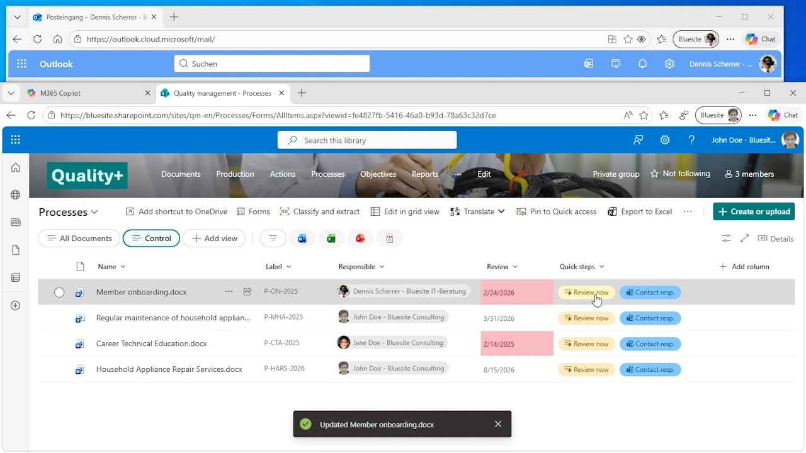
Task: Select the Member onboarding.docx row checkbox
Action: click(x=59, y=292)
